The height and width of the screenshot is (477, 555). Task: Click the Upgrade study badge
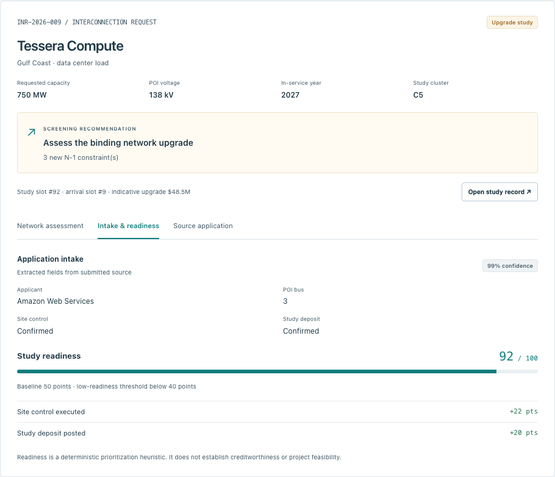(512, 23)
